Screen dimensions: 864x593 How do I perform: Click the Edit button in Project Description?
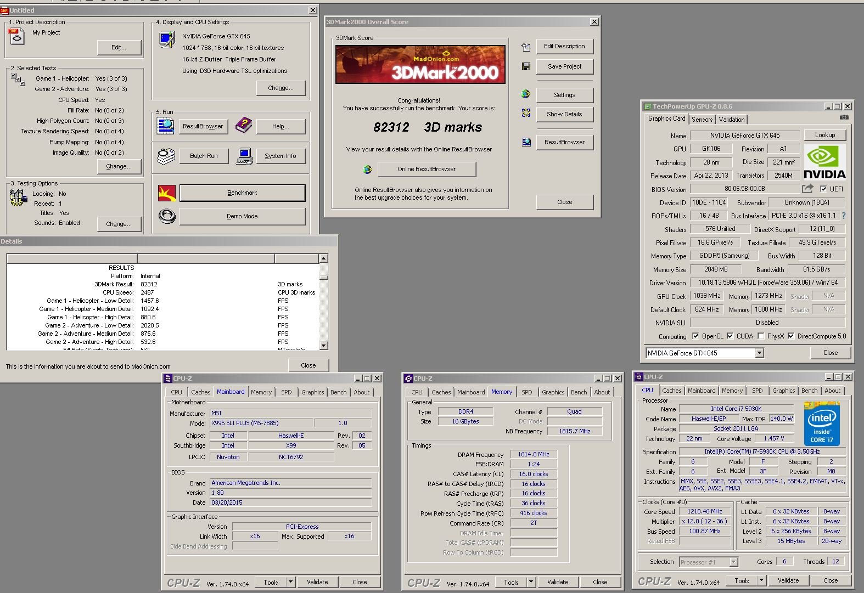point(119,48)
